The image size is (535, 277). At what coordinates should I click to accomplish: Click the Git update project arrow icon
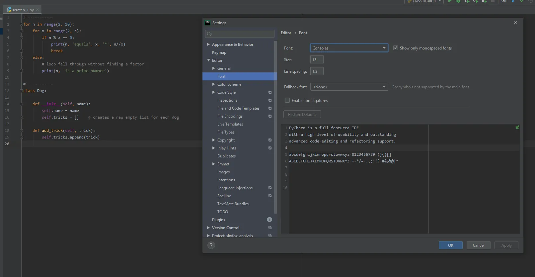coord(513,1)
